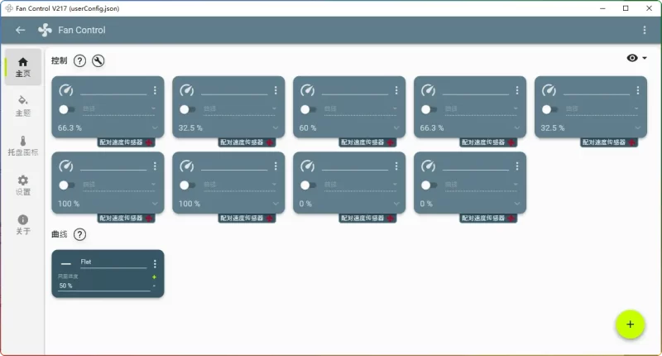The height and width of the screenshot is (356, 662).
Task: Expand the chevron on the first 32.5 % card
Action: coord(276,128)
